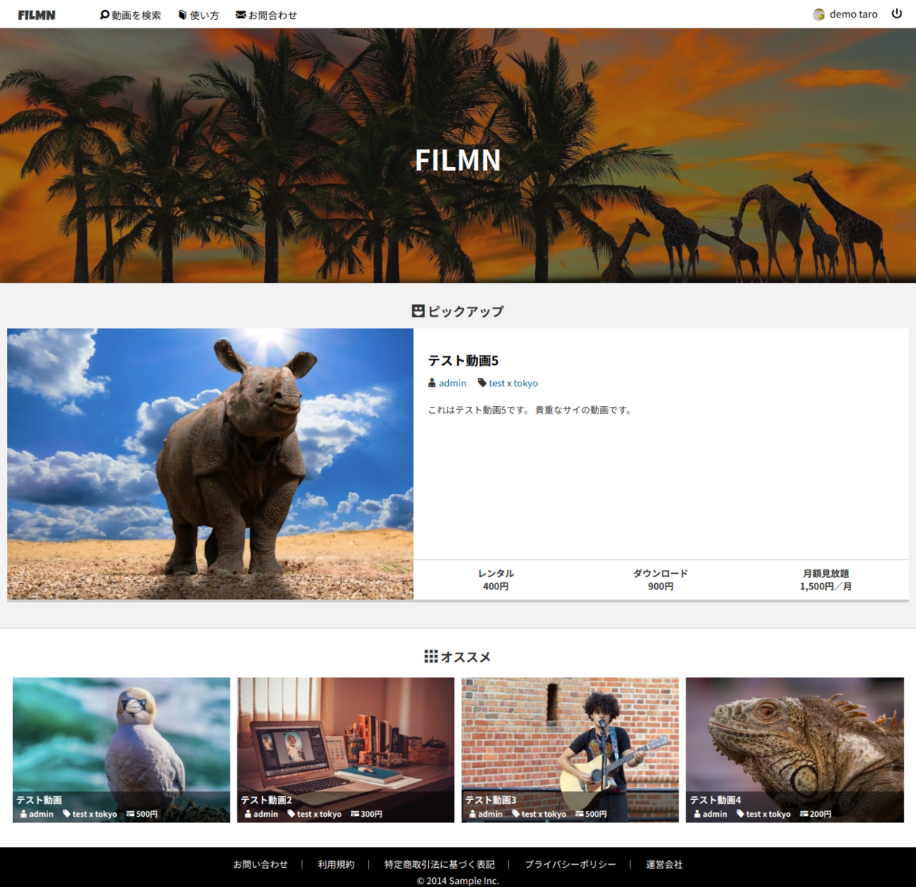The width and height of the screenshot is (916, 887).
Task: Click the 利用規約 footer link
Action: [x=336, y=864]
